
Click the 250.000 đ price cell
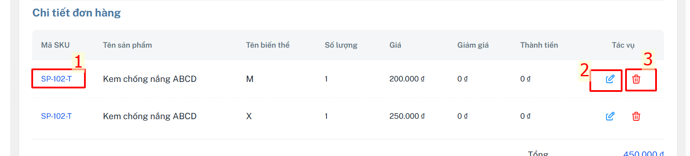click(x=407, y=116)
